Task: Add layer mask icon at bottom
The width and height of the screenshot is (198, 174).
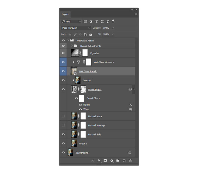Action: tap(105, 161)
